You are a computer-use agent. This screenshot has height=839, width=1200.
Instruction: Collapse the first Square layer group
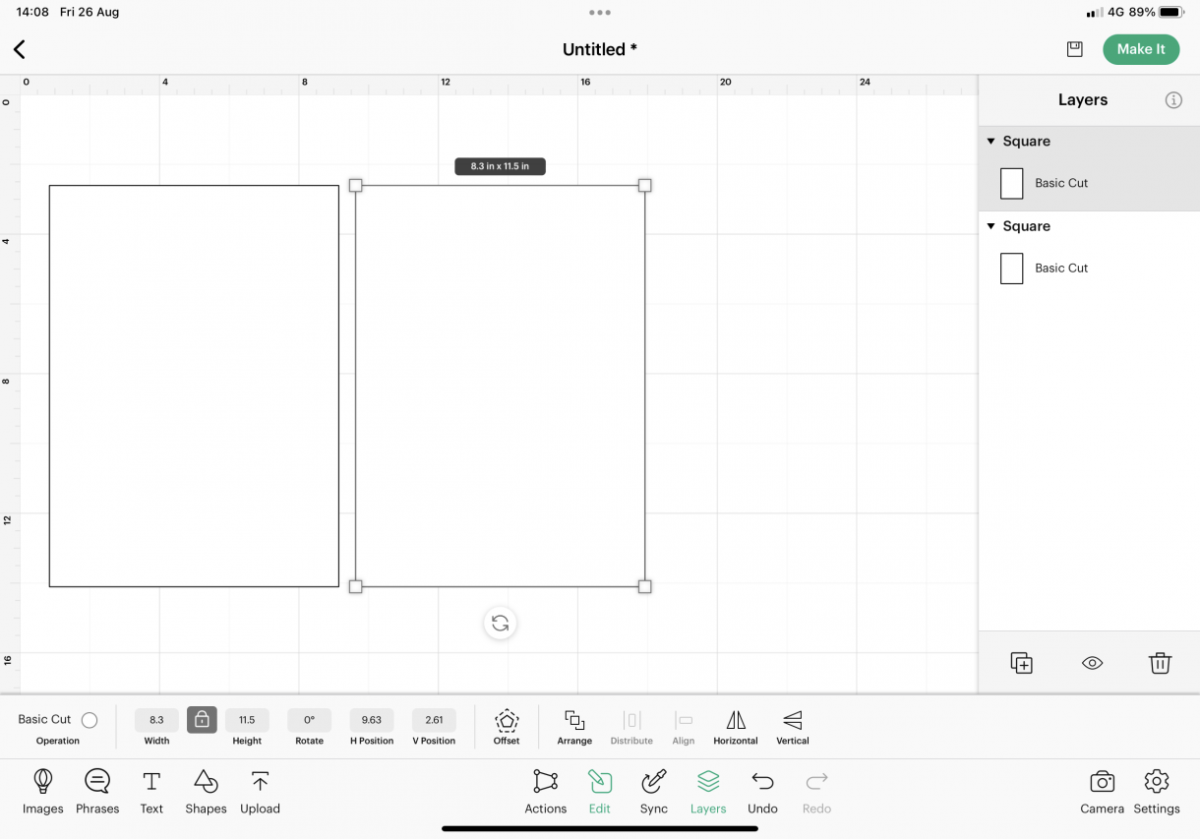pos(990,142)
